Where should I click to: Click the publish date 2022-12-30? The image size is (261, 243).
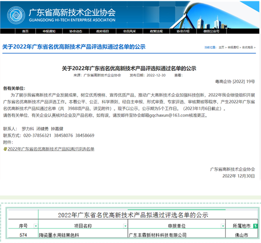point(156,75)
